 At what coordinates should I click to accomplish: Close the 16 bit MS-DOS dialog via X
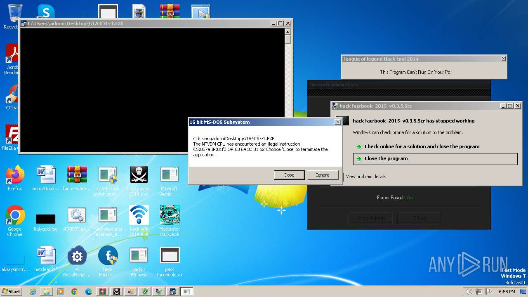point(337,122)
